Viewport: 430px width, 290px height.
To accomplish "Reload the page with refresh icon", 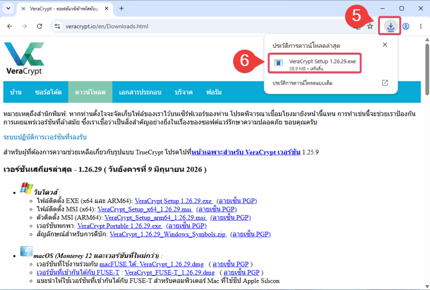I will 39,26.
